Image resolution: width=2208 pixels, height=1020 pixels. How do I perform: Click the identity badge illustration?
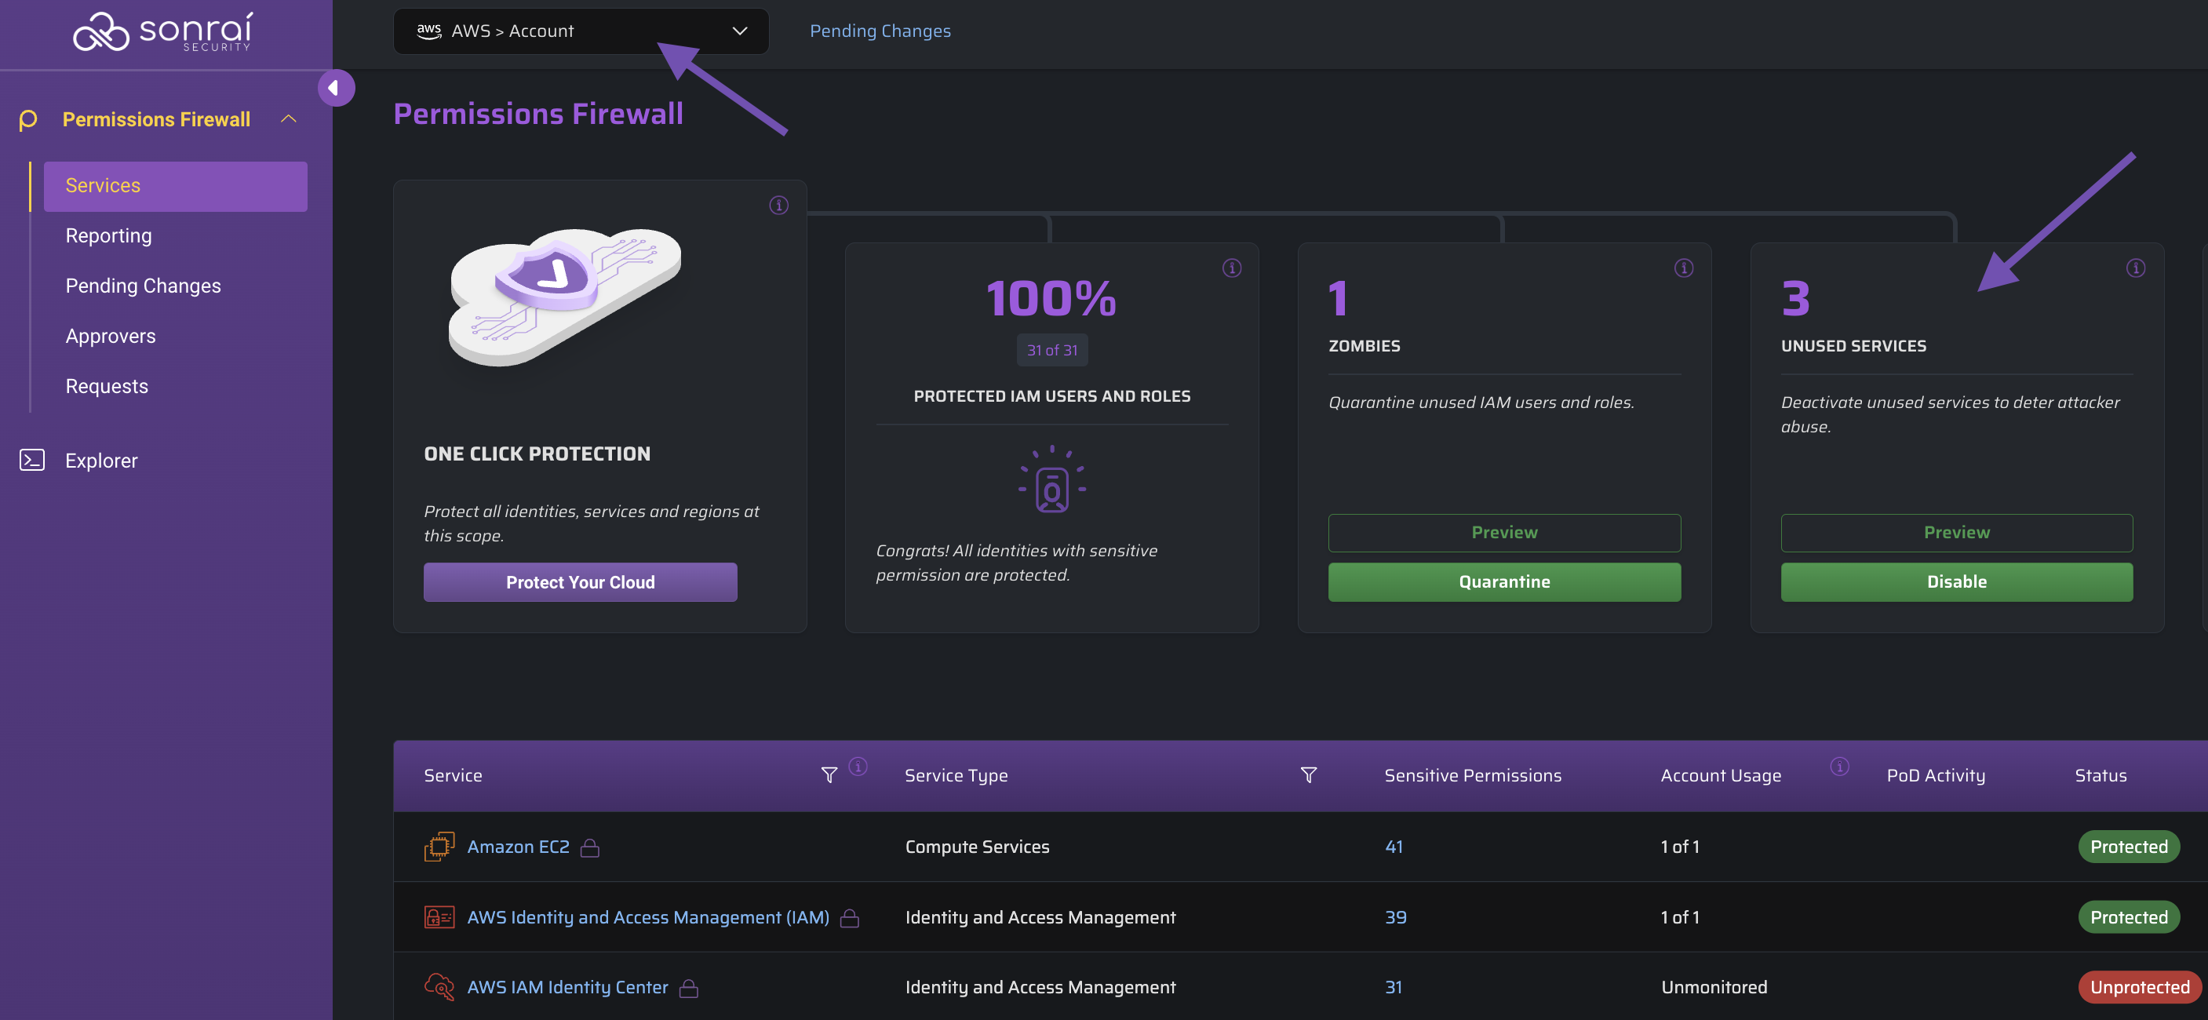click(1051, 479)
